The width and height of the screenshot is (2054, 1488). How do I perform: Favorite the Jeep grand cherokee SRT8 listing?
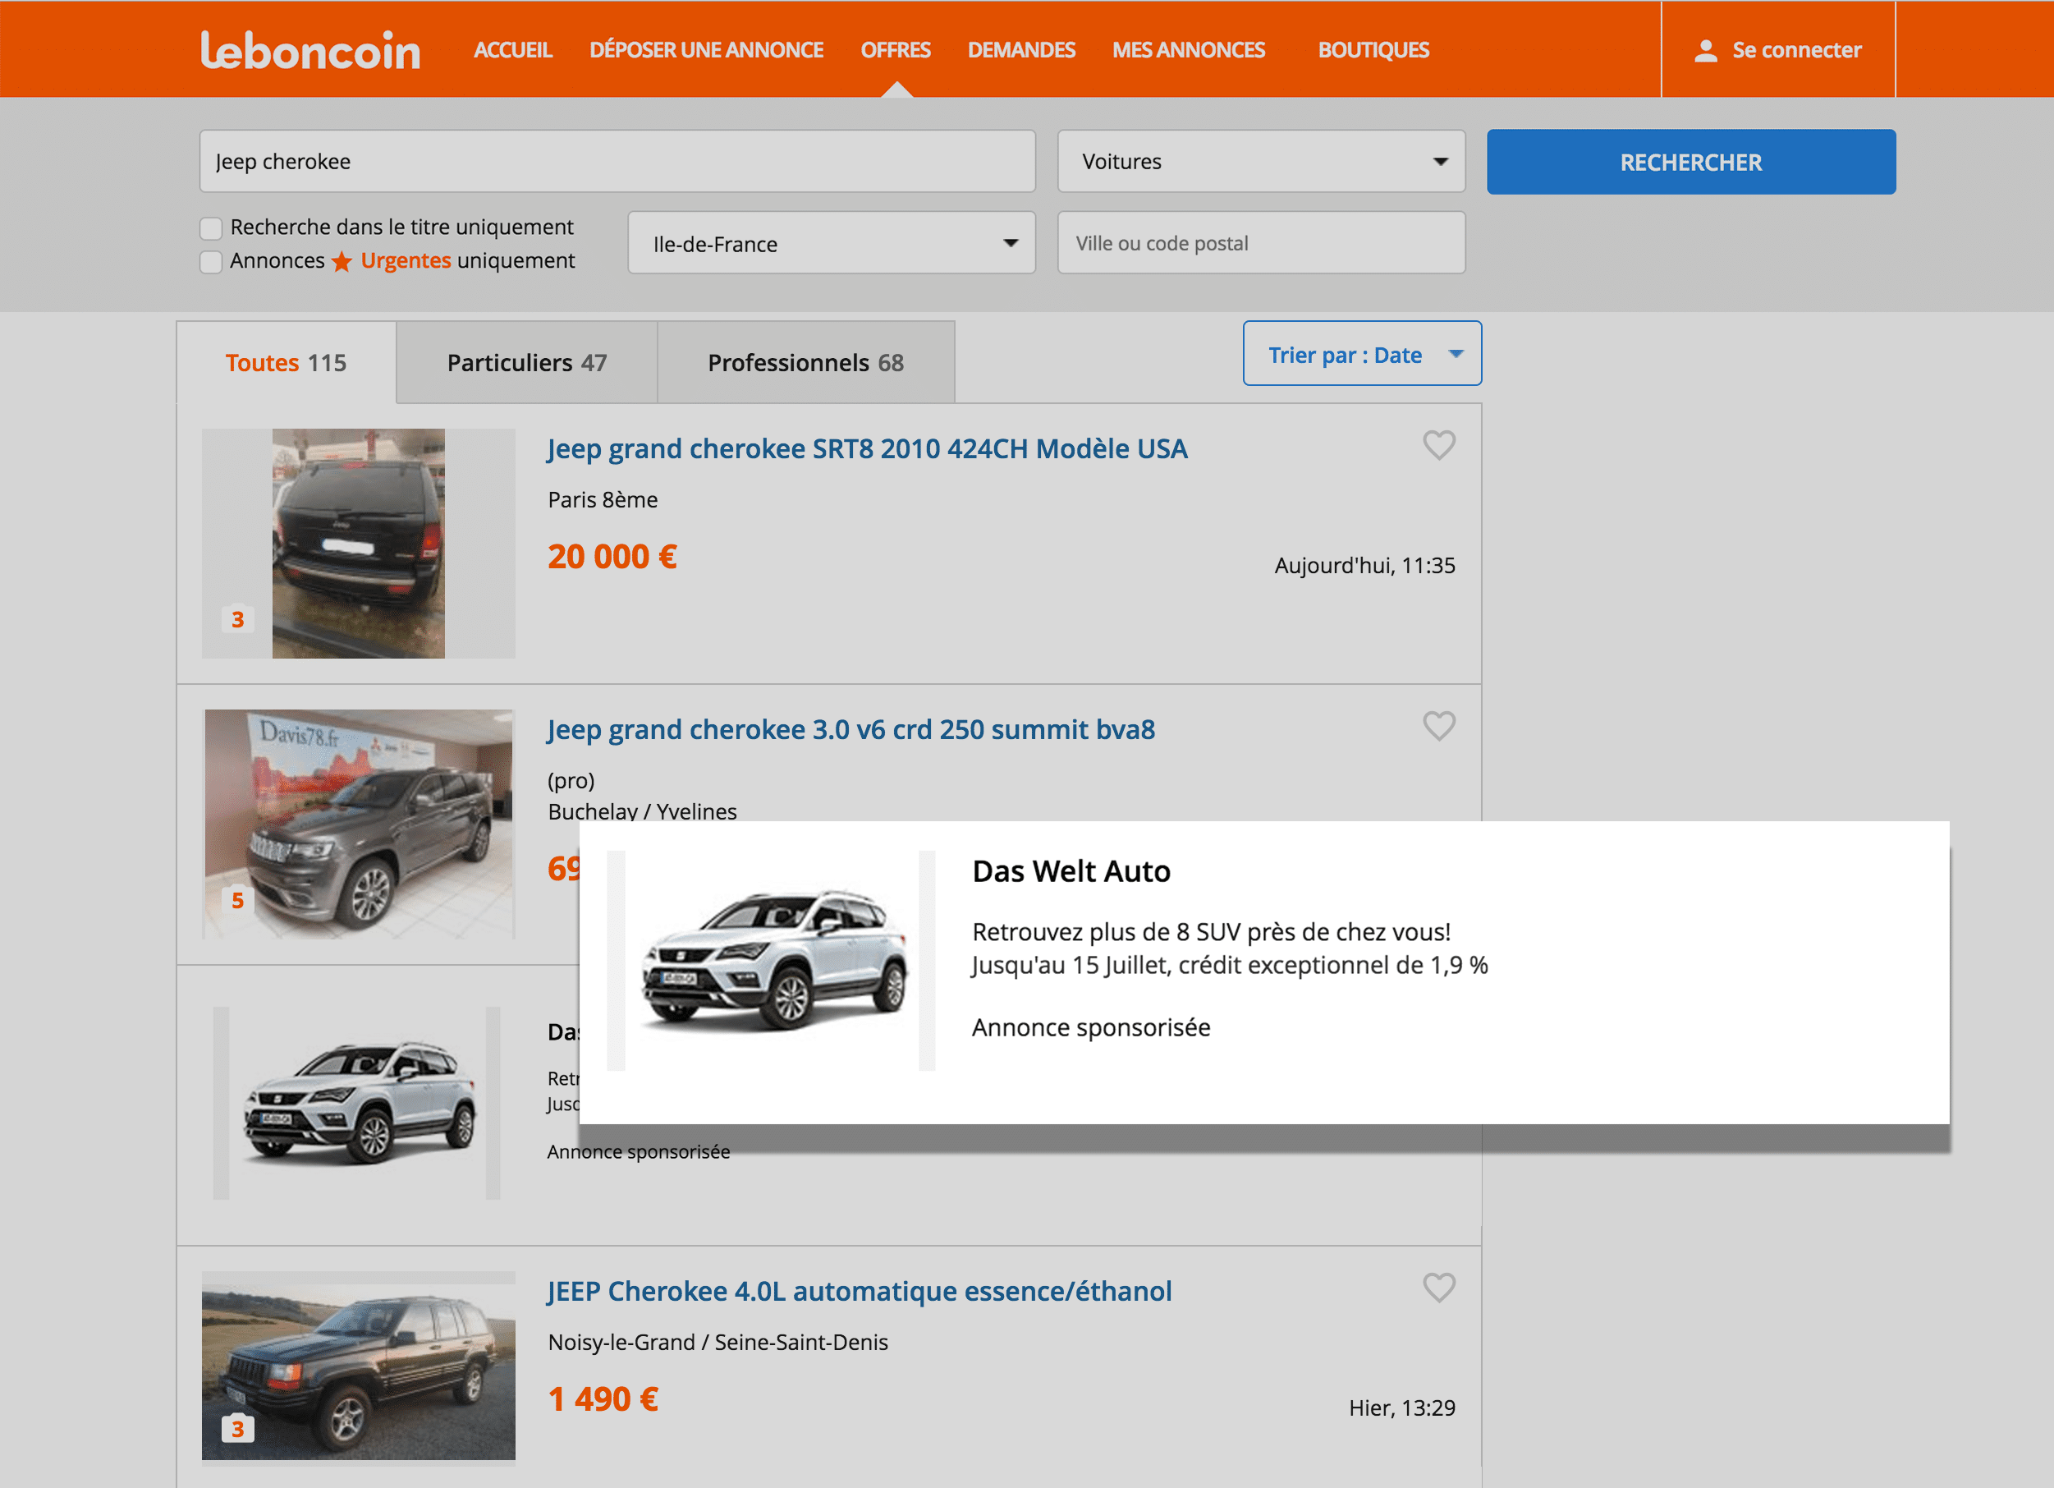click(1438, 445)
